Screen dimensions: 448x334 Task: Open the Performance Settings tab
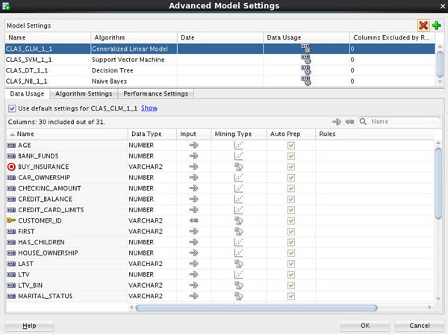[156, 94]
